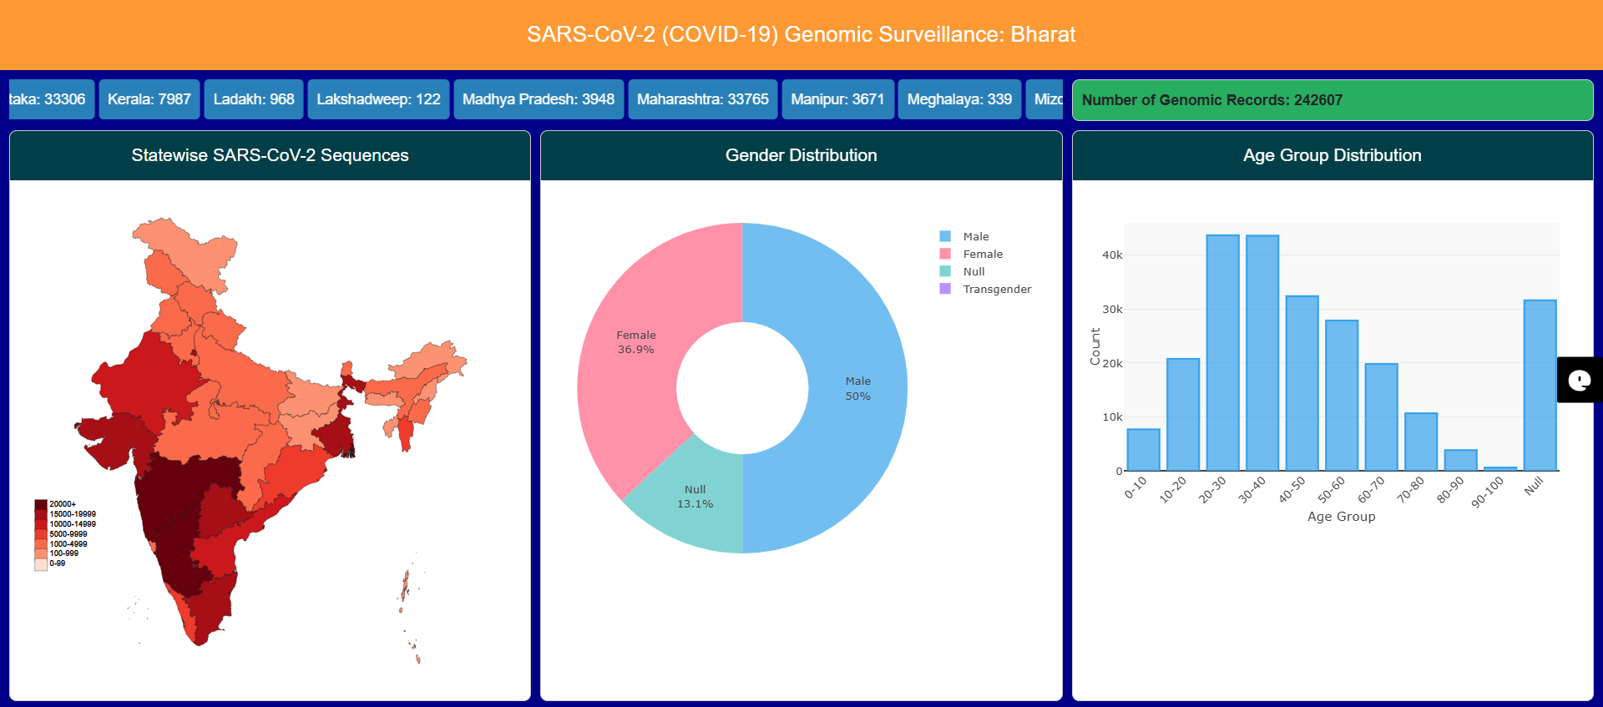Click the Ladakh: 968 chip
This screenshot has height=707, width=1603.
pos(254,99)
